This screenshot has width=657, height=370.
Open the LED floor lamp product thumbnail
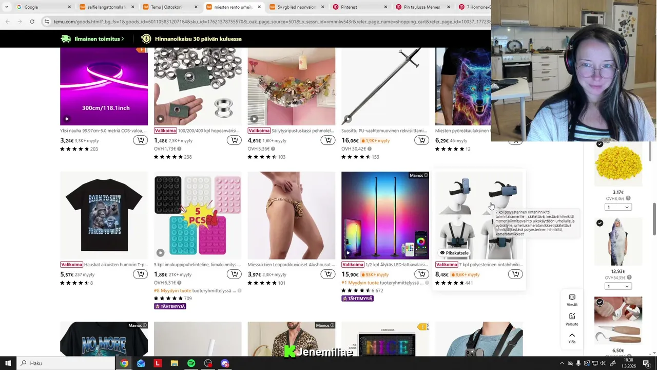(x=385, y=215)
